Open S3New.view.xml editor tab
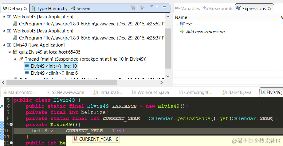283x146 pixels. (x=65, y=92)
